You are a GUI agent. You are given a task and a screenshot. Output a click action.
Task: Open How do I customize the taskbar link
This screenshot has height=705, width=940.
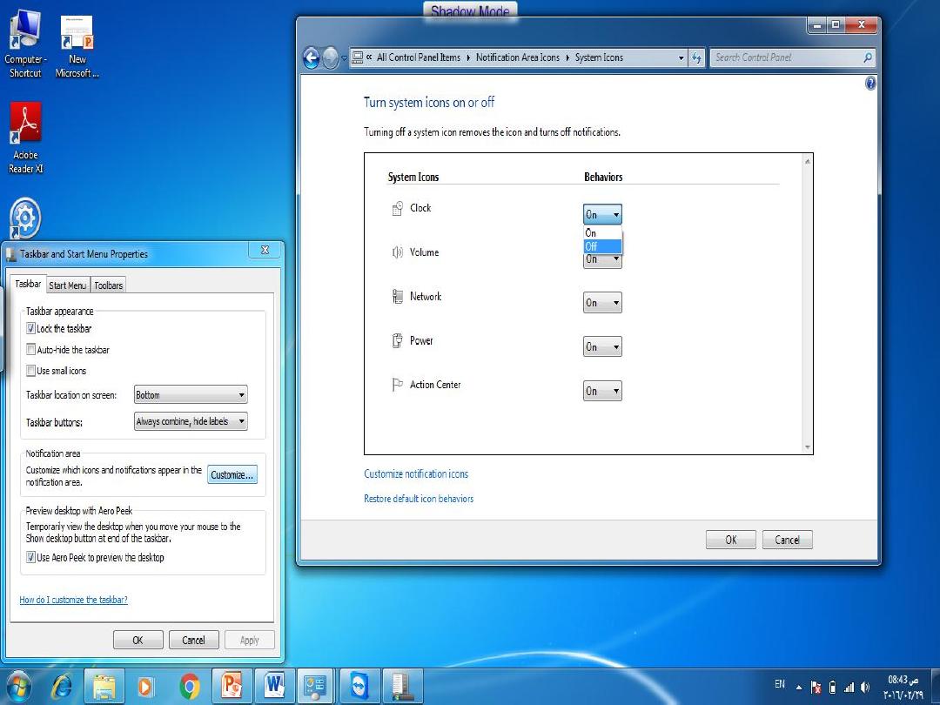point(73,600)
